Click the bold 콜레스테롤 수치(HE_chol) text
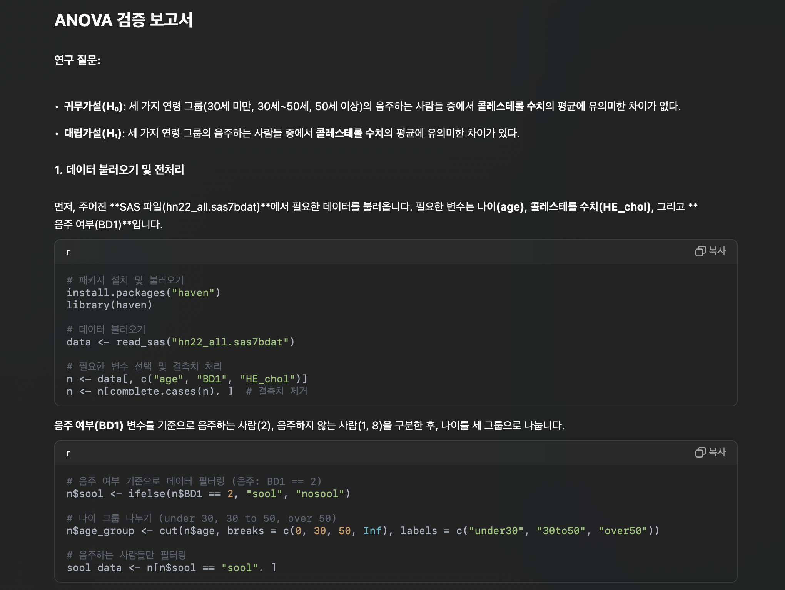The width and height of the screenshot is (785, 590). pyautogui.click(x=590, y=207)
